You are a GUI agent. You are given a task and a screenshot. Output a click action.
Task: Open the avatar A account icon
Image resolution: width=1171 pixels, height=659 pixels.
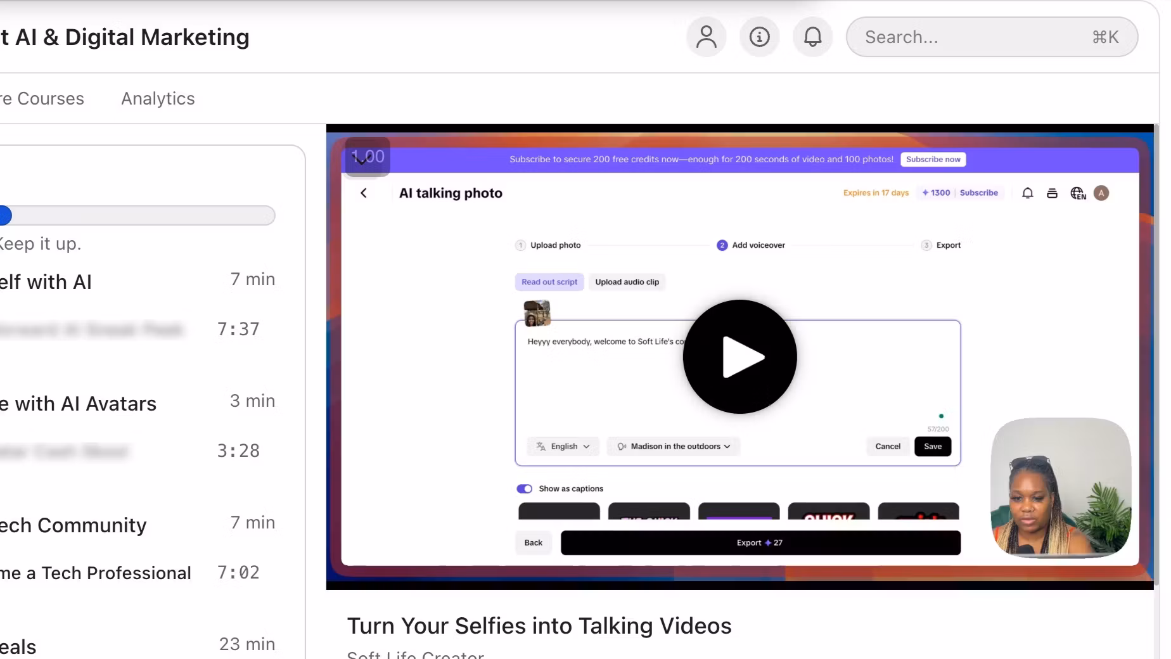1101,193
